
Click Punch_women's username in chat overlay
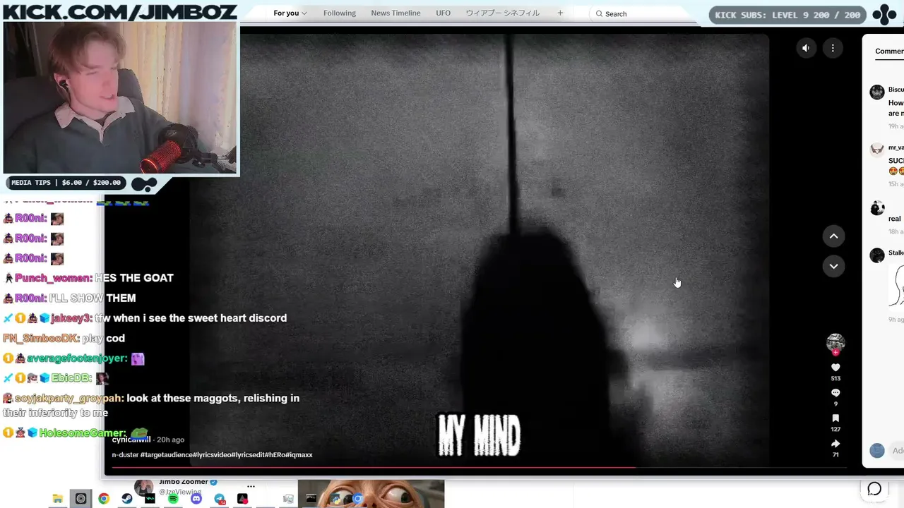click(54, 278)
